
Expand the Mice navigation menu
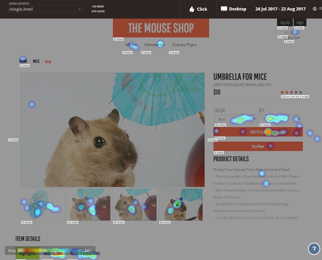click(x=131, y=45)
